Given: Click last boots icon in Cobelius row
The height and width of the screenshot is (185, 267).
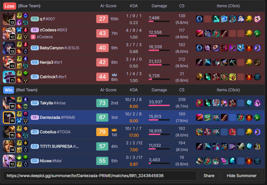Looking at the screenshot, I should (257, 132).
